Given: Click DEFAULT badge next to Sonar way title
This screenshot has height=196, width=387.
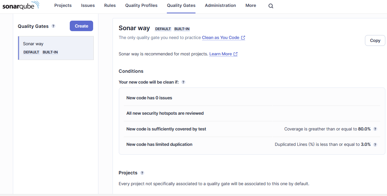Looking at the screenshot, I should tap(163, 29).
